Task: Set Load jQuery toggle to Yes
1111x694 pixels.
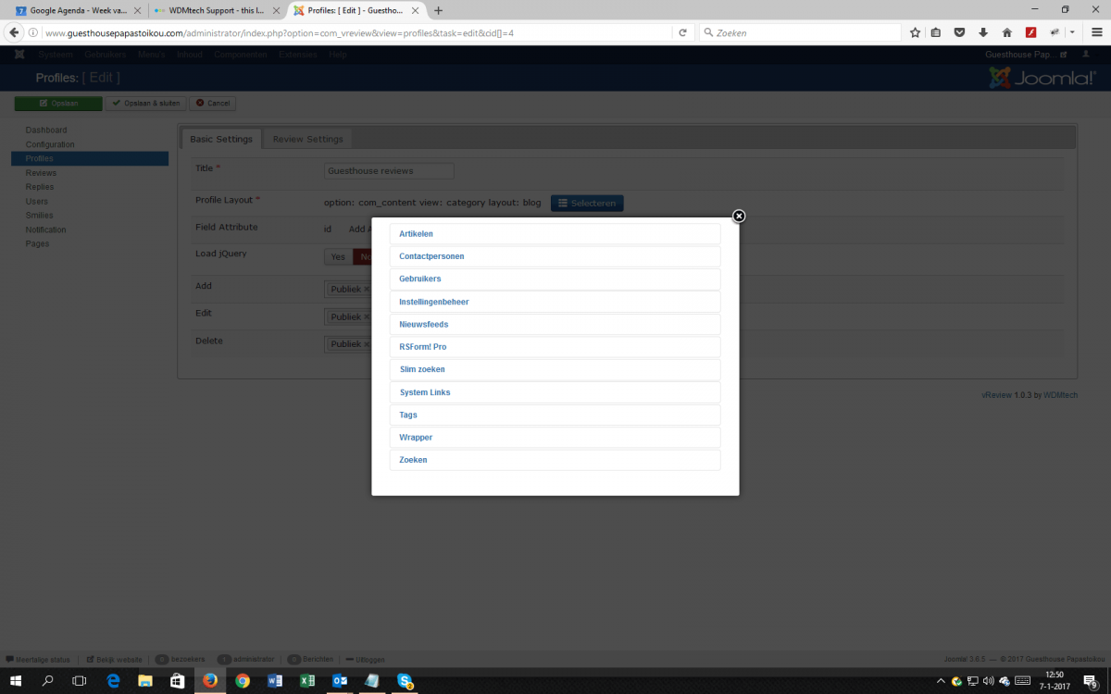Action: 338,257
